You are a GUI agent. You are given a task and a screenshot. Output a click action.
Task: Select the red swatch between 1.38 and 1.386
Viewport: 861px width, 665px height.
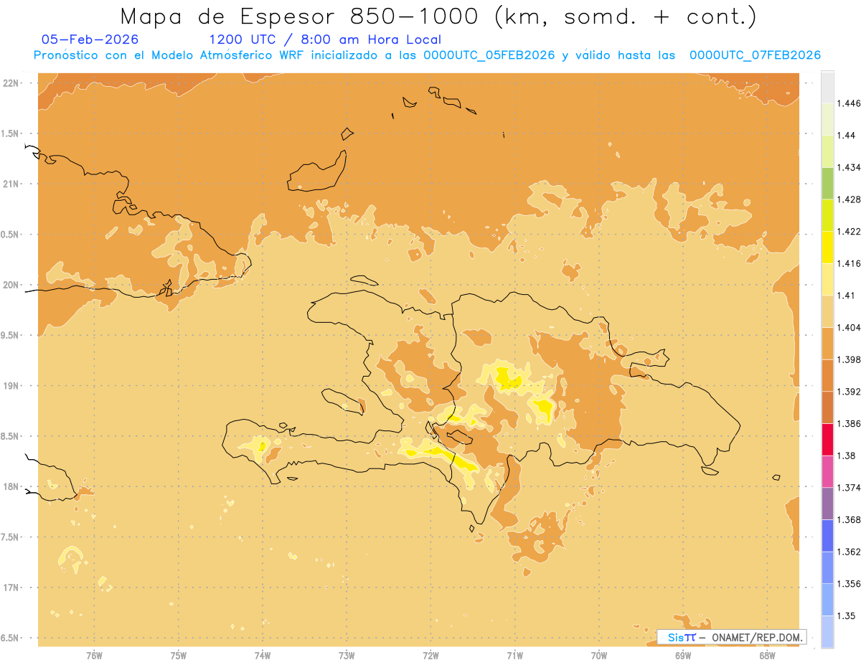[x=827, y=439]
